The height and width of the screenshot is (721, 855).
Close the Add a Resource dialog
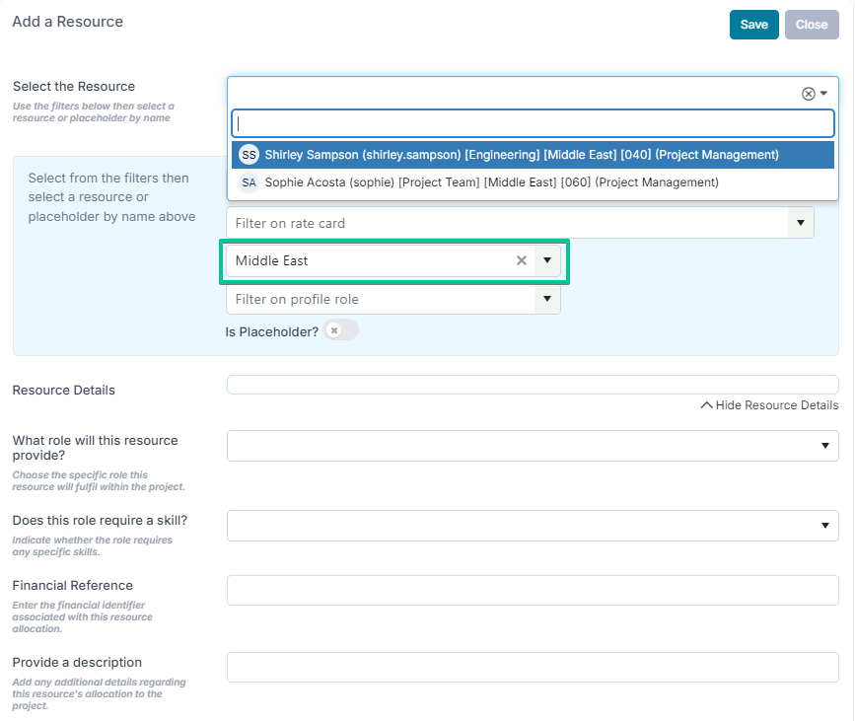[x=812, y=25]
